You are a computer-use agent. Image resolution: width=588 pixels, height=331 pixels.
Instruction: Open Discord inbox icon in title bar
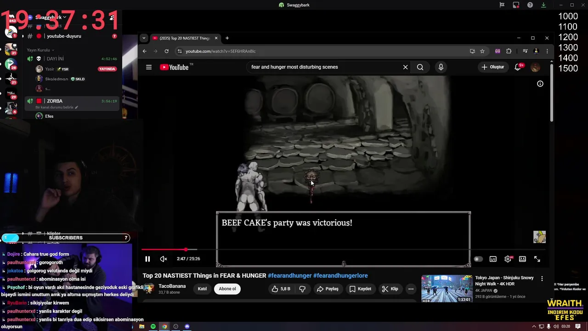point(516,5)
